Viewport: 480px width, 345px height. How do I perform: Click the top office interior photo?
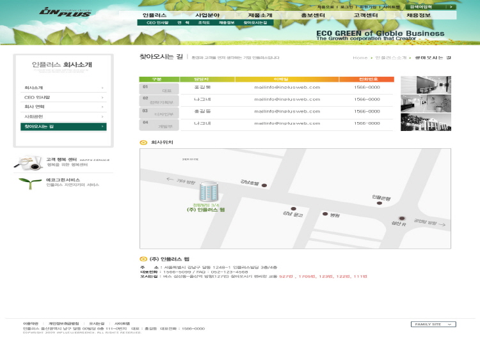coord(426,84)
